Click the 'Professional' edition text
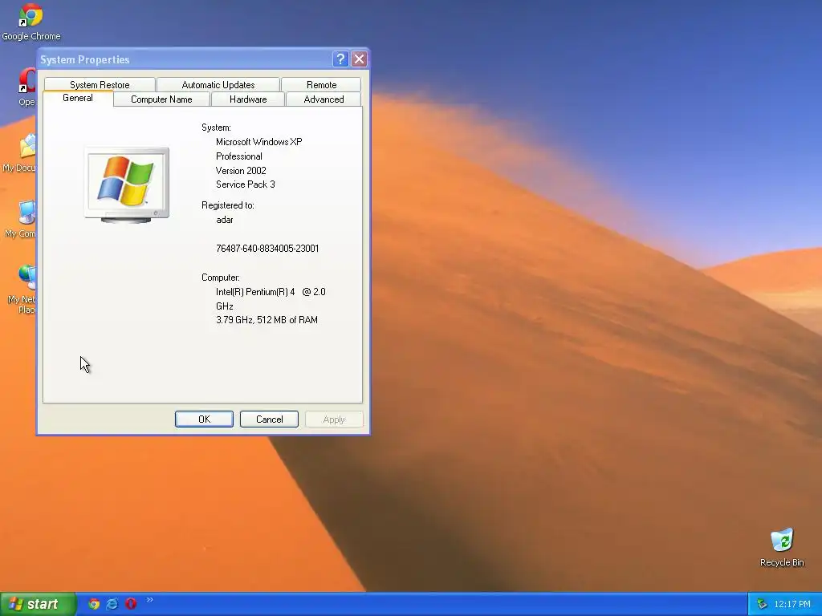Viewport: 822px width, 616px height. [239, 156]
